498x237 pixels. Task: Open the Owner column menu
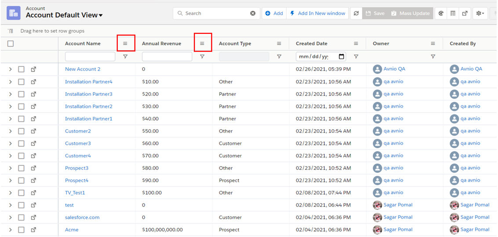pos(433,44)
